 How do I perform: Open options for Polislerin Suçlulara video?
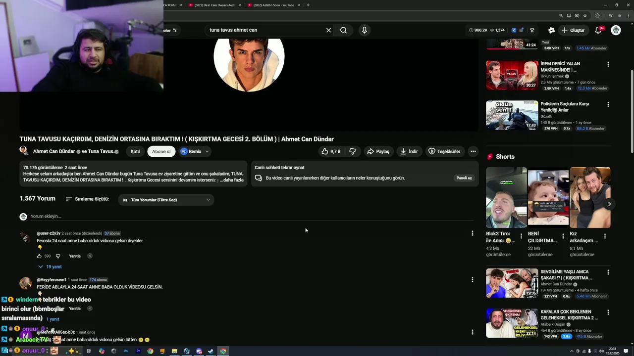608,104
